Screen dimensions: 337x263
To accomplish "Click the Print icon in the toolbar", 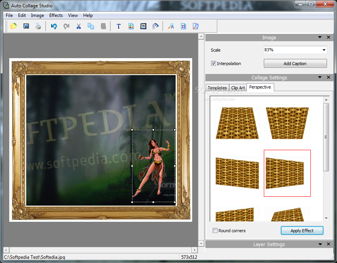I will (x=39, y=26).
